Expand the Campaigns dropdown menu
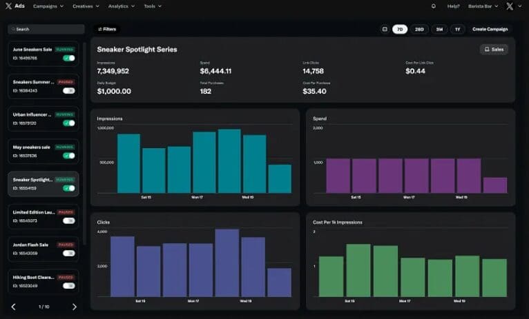Screen dimensions: 529x319 pos(48,6)
